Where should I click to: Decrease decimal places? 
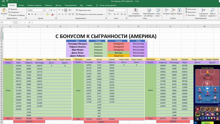click(x=125, y=14)
